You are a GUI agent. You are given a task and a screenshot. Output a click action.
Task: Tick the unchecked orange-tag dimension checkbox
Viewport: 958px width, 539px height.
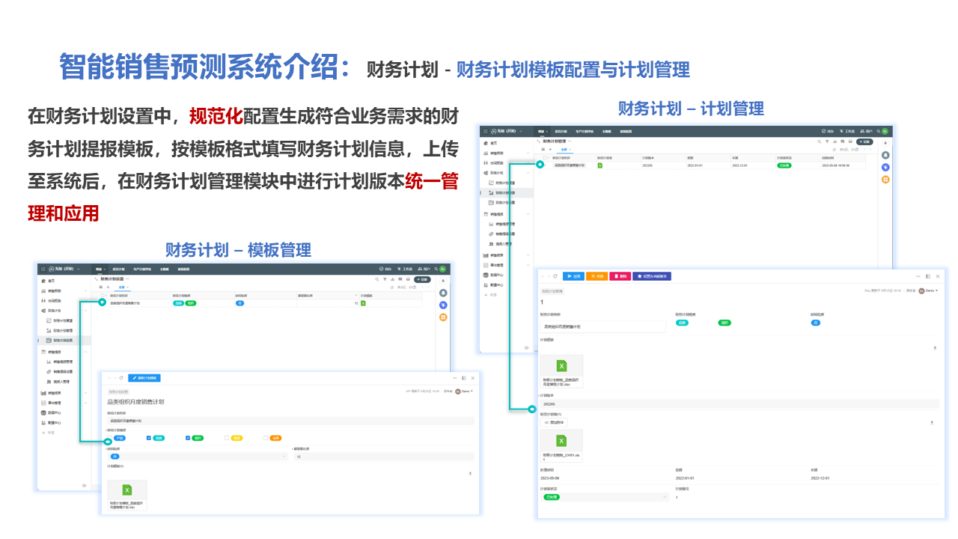[266, 438]
